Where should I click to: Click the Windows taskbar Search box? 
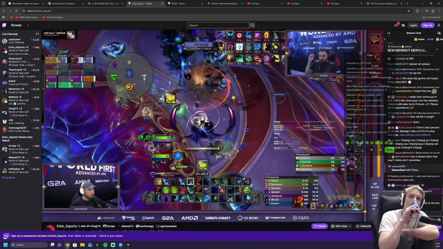(x=29, y=245)
